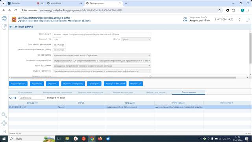
Task: Click the table search input field
Action: coord(32,98)
